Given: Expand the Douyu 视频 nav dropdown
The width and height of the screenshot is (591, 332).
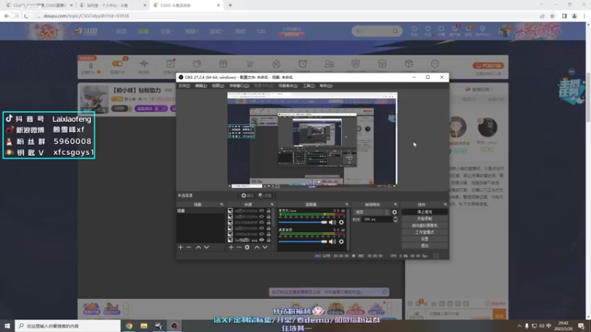Looking at the screenshot, I should (x=191, y=31).
